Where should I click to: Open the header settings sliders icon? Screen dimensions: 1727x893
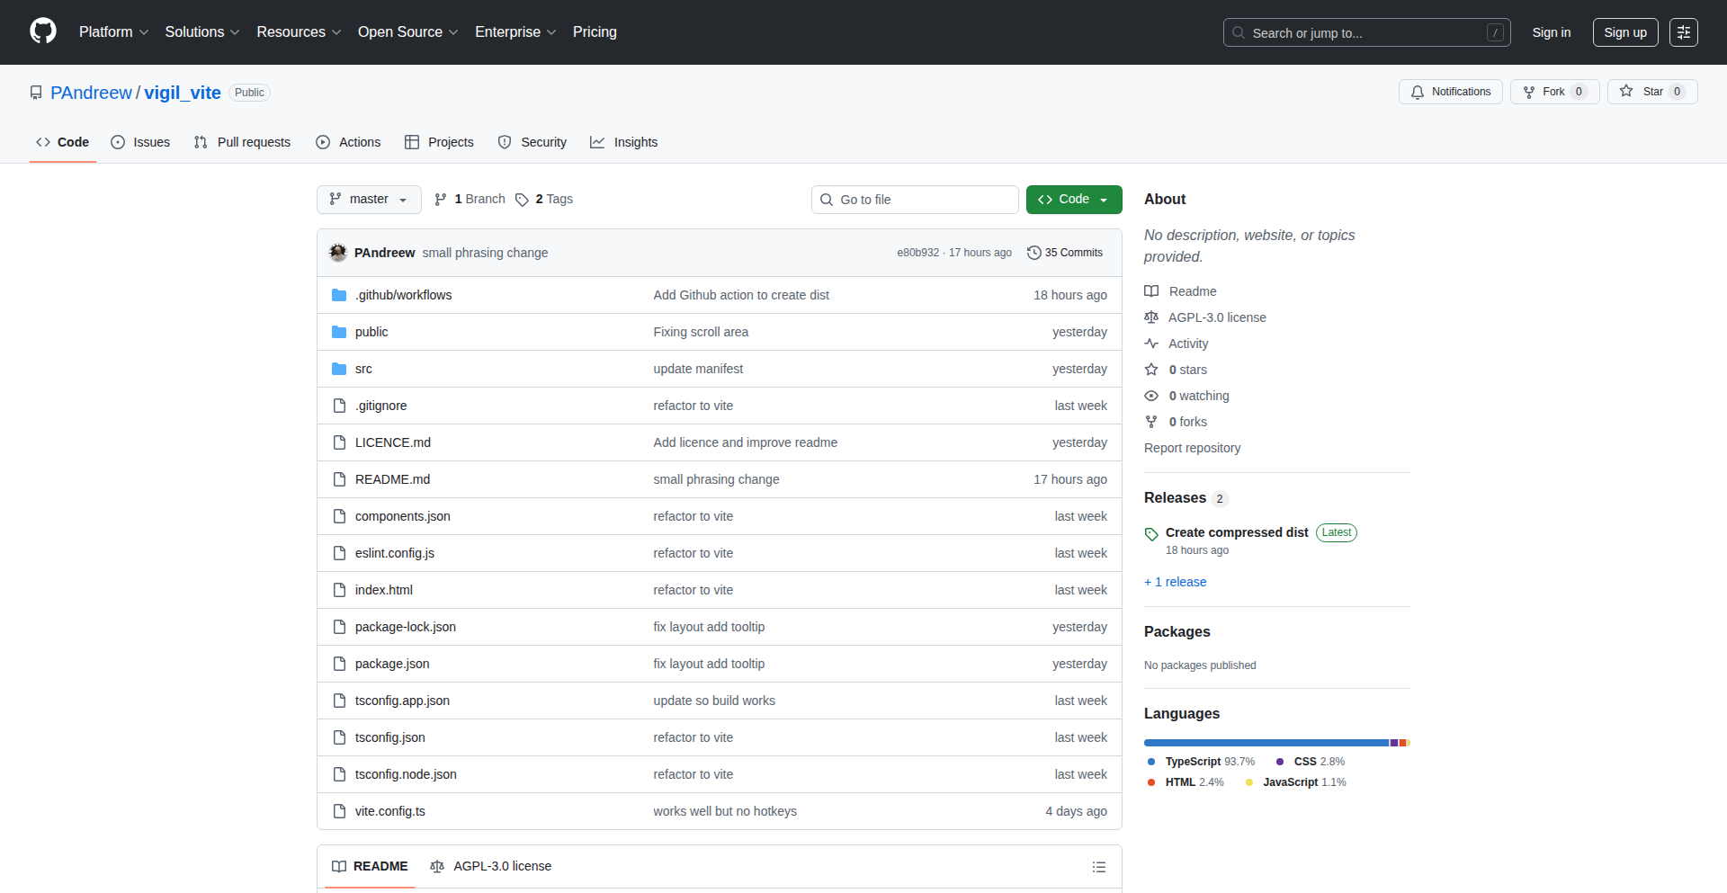[1683, 32]
